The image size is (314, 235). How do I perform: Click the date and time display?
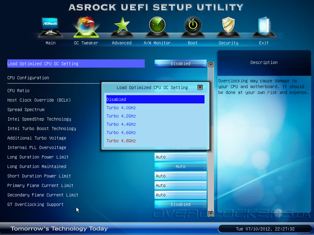click(265, 229)
